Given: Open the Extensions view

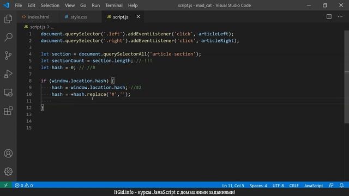Looking at the screenshot, I should [x=8, y=111].
